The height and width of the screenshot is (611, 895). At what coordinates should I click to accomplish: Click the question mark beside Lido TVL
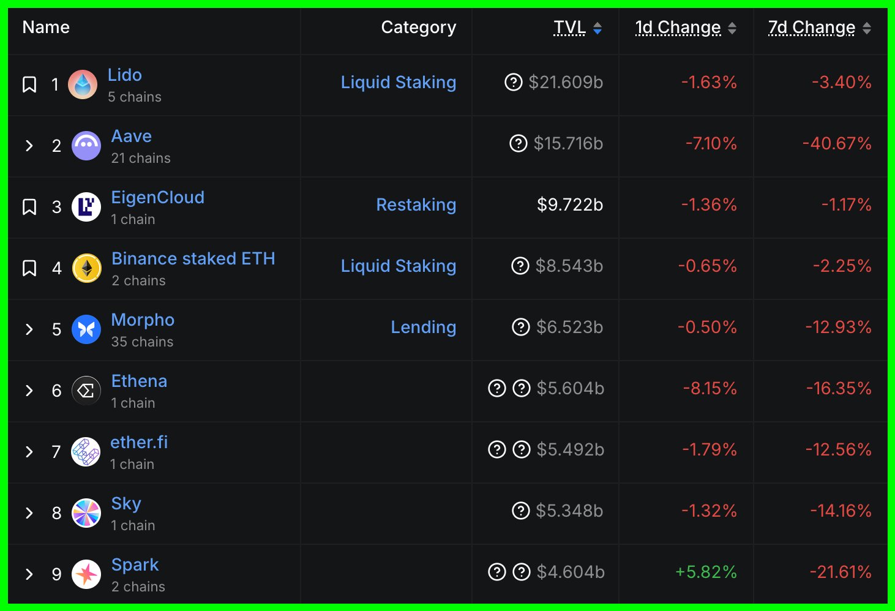[x=513, y=82]
